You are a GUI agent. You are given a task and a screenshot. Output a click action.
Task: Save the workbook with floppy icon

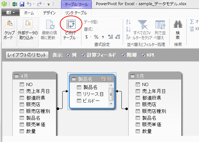tap(22, 4)
